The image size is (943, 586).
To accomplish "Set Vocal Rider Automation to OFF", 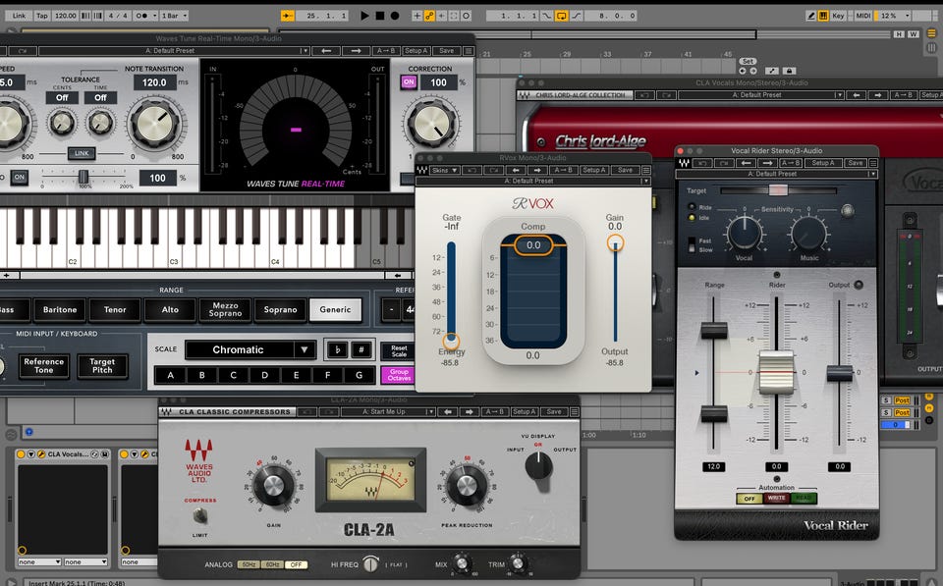I will pyautogui.click(x=749, y=499).
